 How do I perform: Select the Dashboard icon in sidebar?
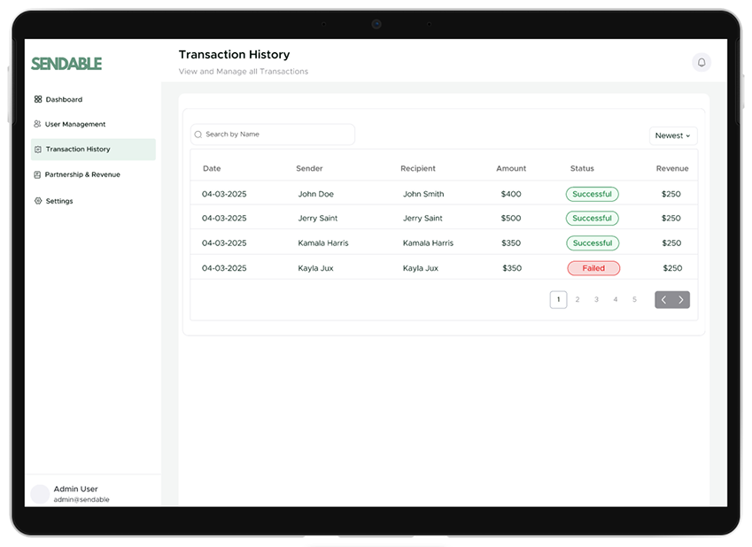point(38,99)
